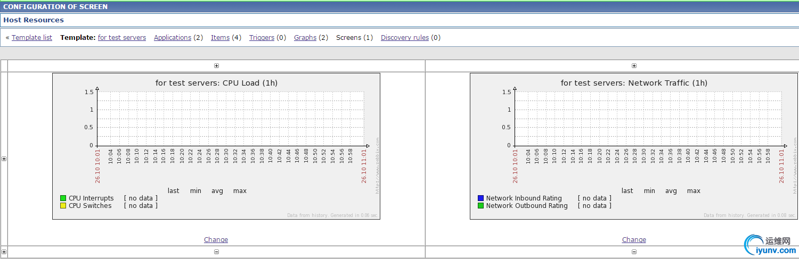This screenshot has height=259, width=799.
Task: Click the plus icon above the CPU Load graph
Action: click(x=216, y=66)
